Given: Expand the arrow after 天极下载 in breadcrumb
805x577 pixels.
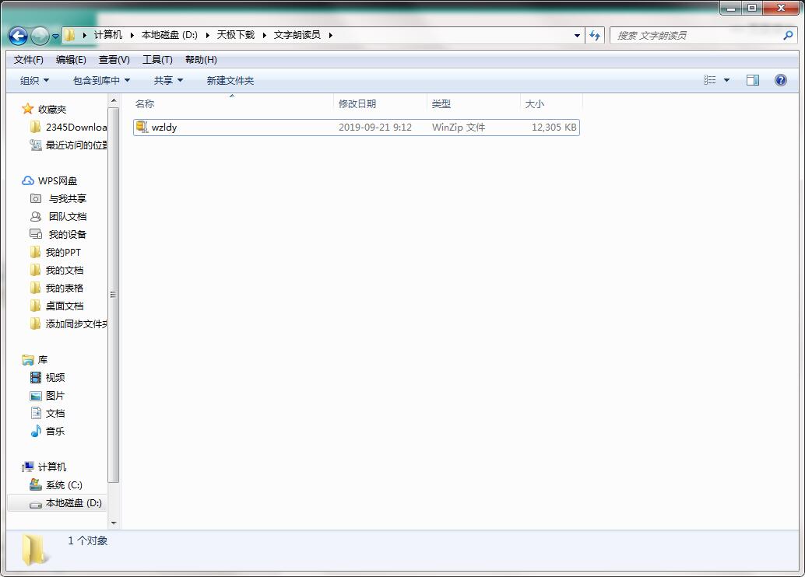Looking at the screenshot, I should pos(265,35).
